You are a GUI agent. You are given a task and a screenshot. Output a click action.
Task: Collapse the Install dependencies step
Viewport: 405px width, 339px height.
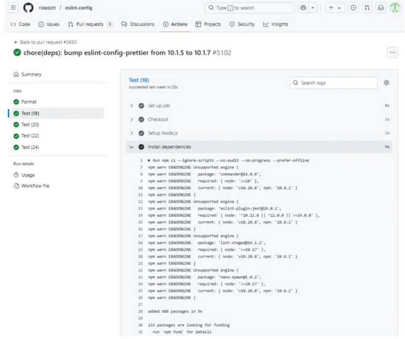[x=169, y=147]
